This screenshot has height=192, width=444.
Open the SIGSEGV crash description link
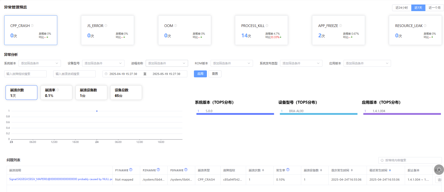coord(61,179)
